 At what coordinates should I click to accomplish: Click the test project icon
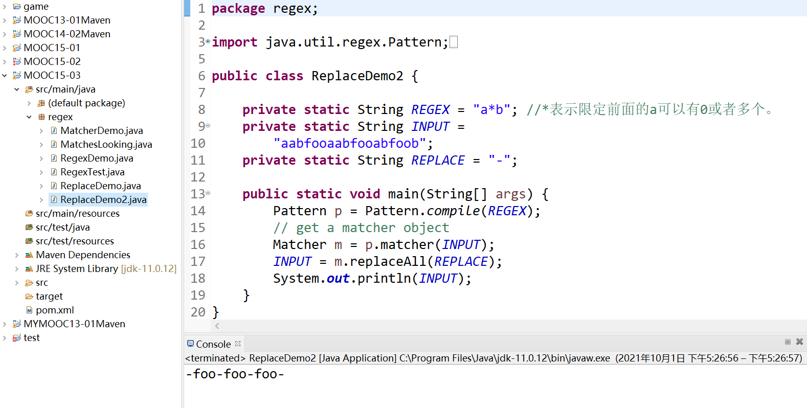tap(17, 338)
